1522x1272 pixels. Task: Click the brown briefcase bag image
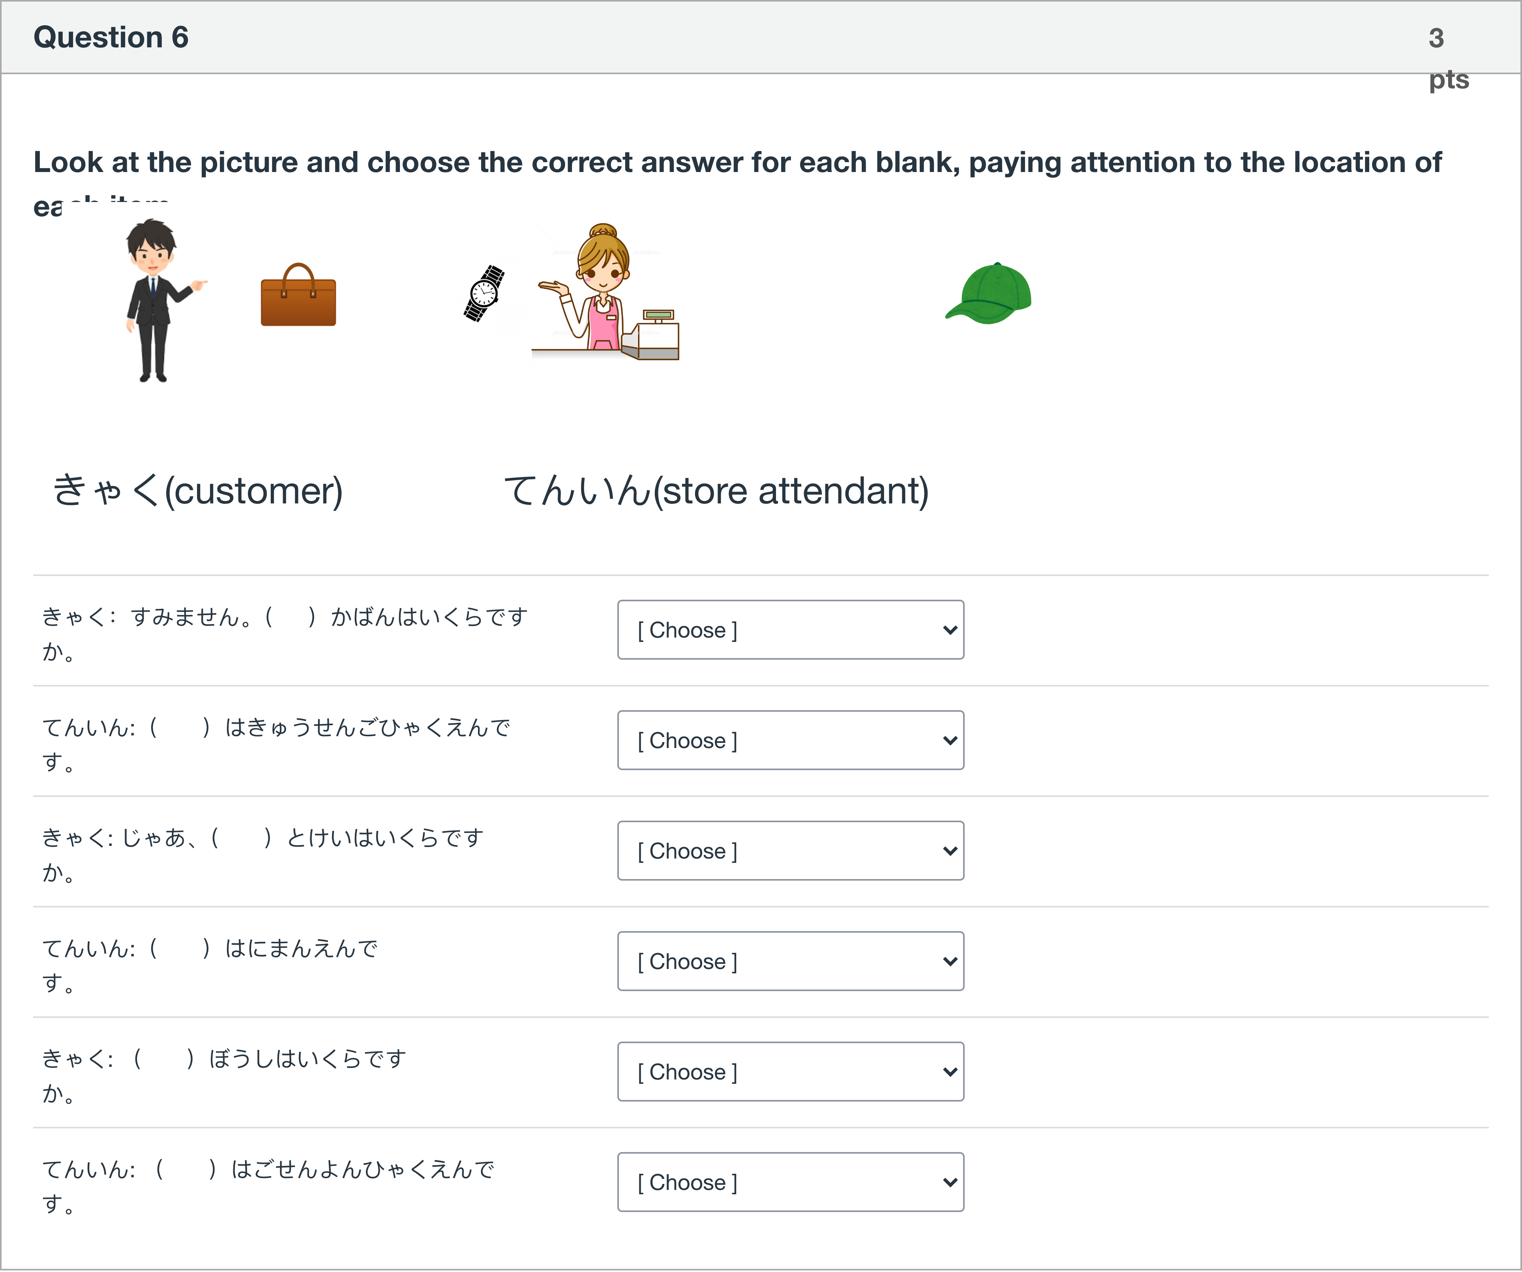click(x=298, y=296)
